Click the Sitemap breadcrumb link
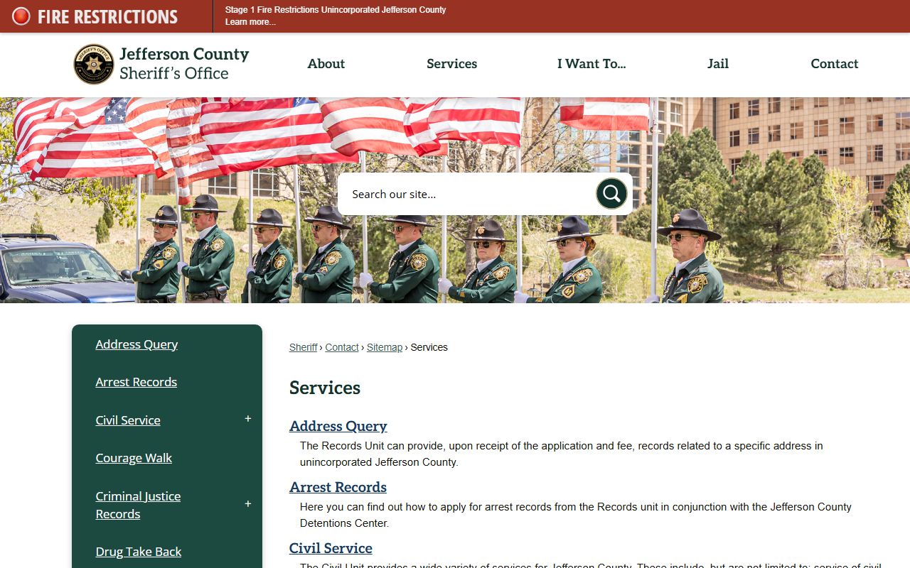This screenshot has height=568, width=910. coord(385,347)
